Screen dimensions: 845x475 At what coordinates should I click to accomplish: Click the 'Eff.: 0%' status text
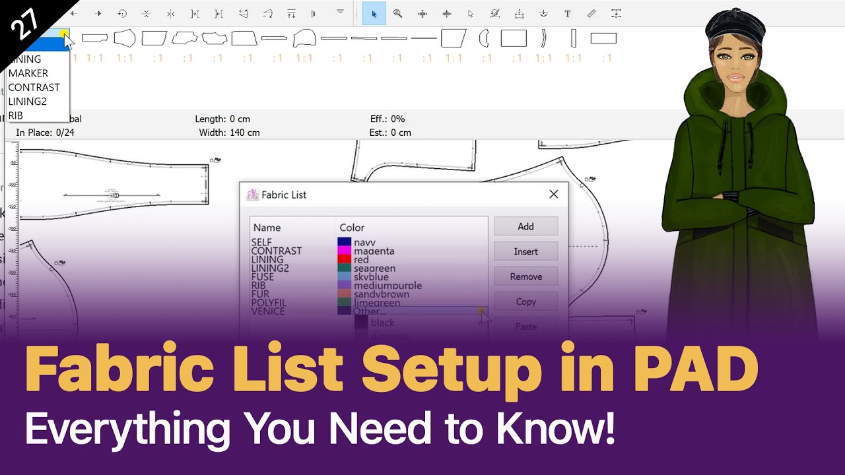[x=388, y=119]
